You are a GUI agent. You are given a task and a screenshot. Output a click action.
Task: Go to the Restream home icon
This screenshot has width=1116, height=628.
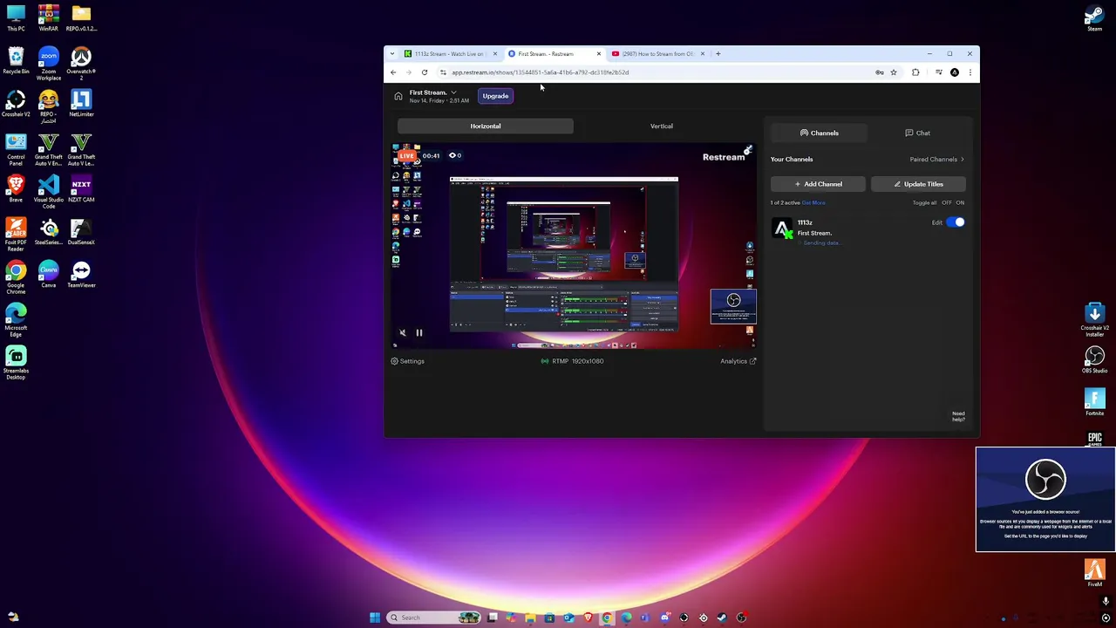(398, 96)
